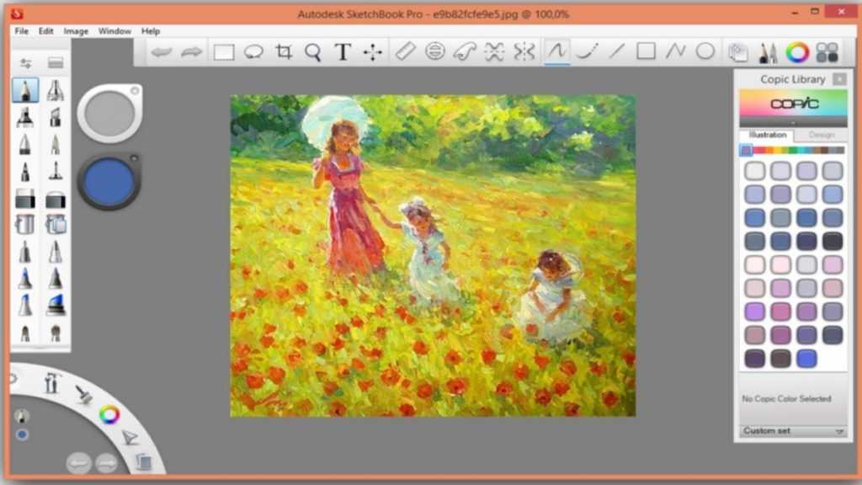Viewport: 862px width, 485px height.
Task: Enable vertical symmetry
Action: click(524, 51)
